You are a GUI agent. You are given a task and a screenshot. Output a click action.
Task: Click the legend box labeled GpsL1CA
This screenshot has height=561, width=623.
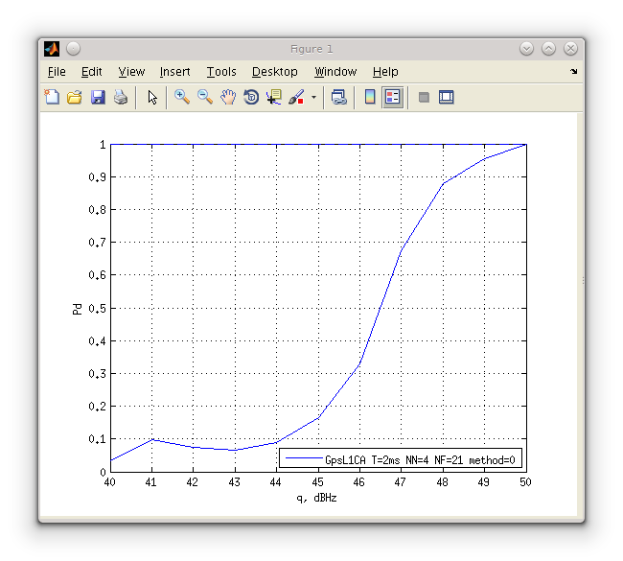coord(401,459)
